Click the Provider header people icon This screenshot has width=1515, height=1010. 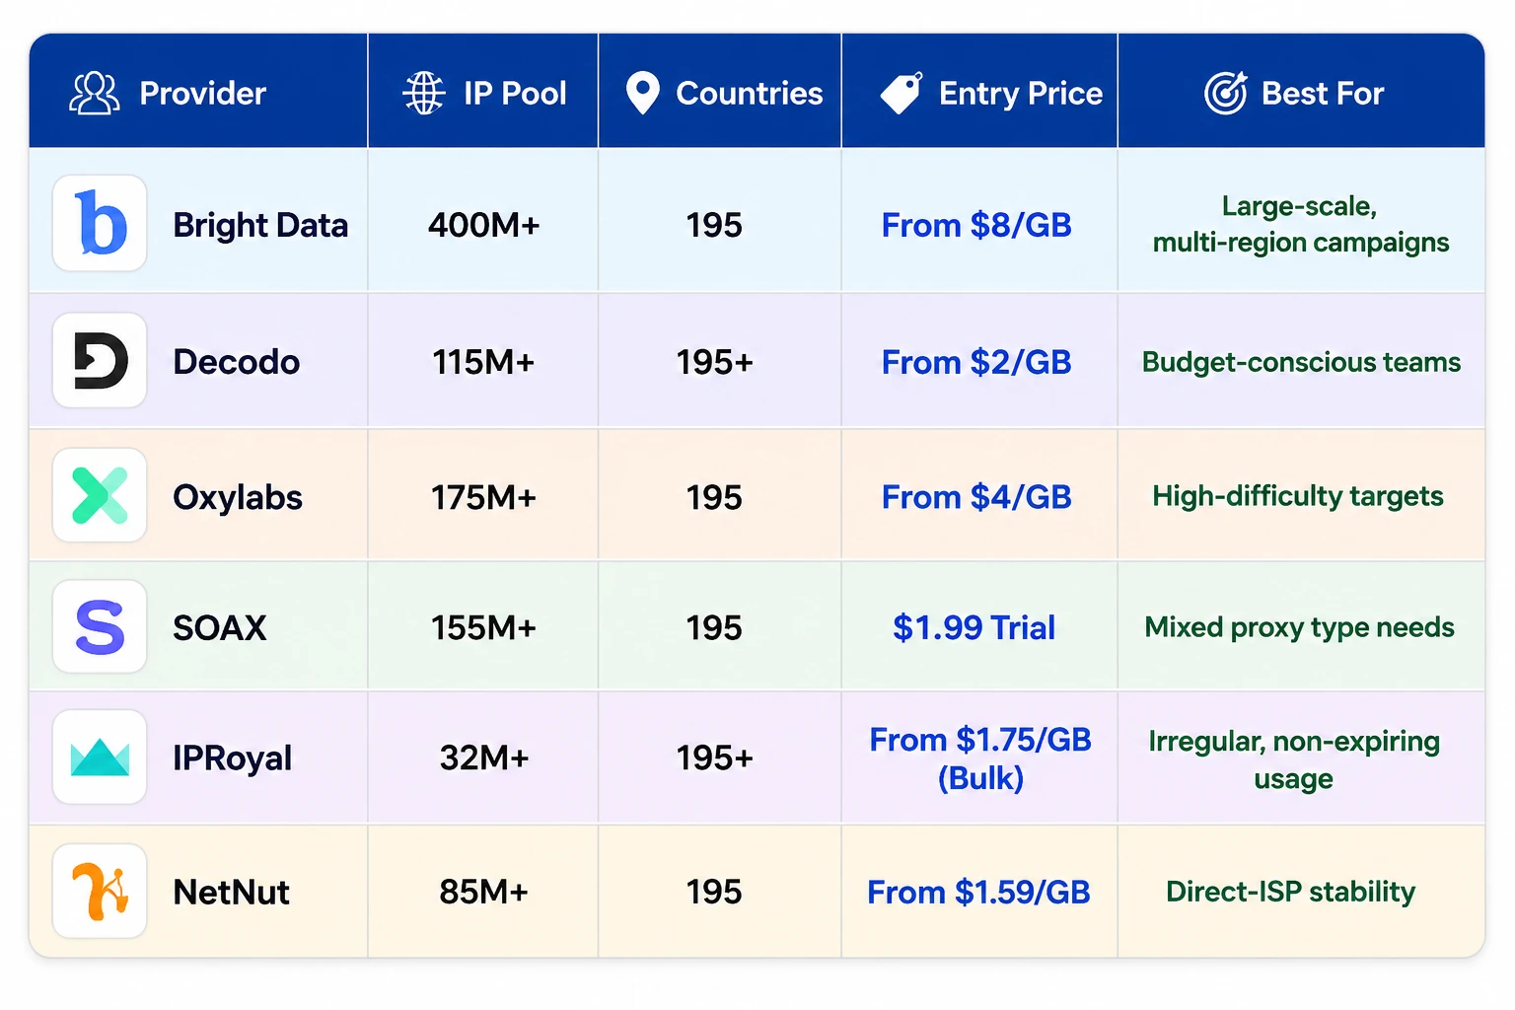94,94
